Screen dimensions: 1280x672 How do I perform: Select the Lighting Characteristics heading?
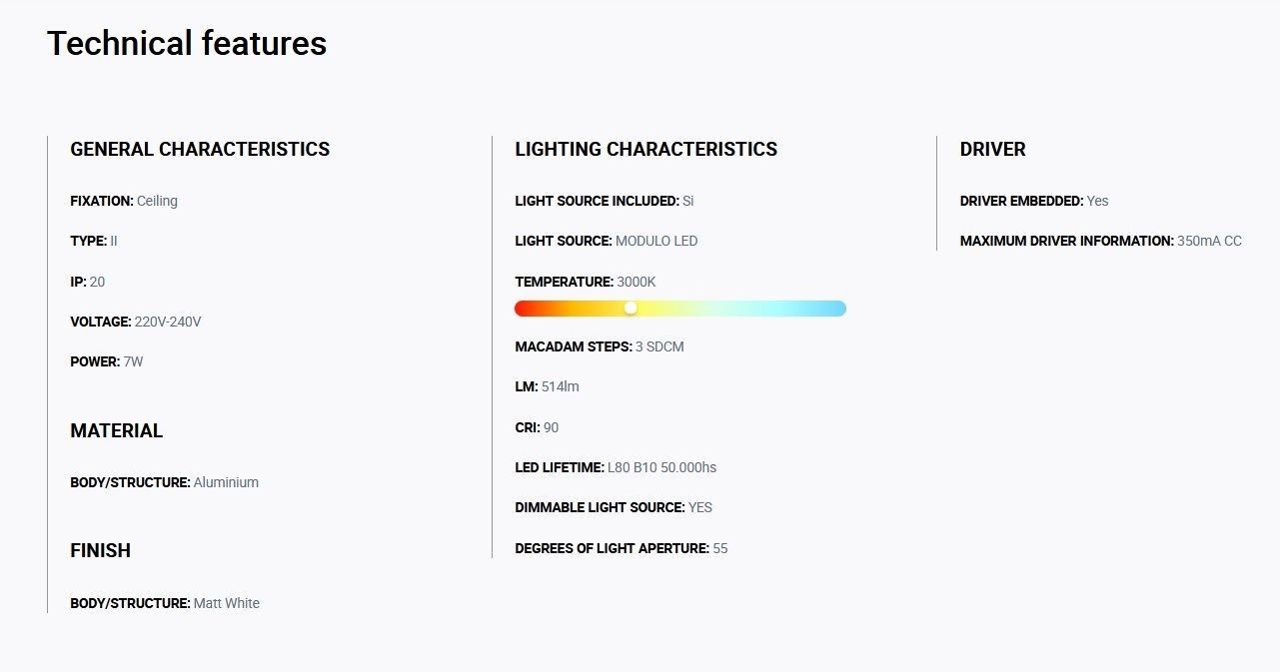pos(645,150)
